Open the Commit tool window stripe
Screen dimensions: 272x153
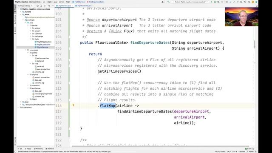[x=15, y=30]
